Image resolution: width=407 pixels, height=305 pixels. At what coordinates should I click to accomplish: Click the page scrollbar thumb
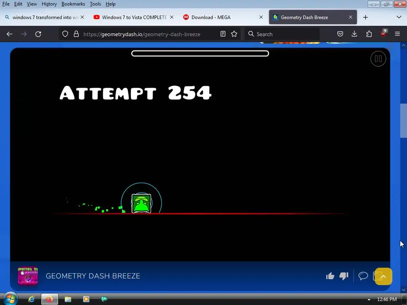pos(403,121)
